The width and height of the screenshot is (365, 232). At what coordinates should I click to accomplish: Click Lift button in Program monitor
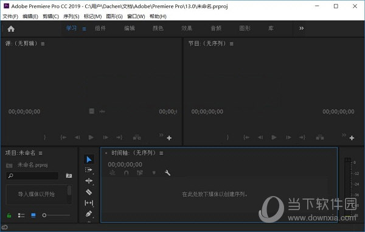pos(320,138)
